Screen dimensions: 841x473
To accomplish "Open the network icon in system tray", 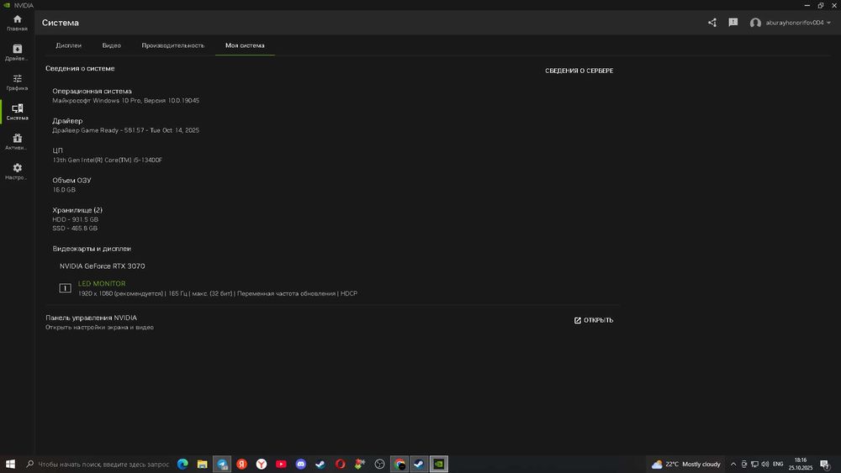I will pos(754,464).
